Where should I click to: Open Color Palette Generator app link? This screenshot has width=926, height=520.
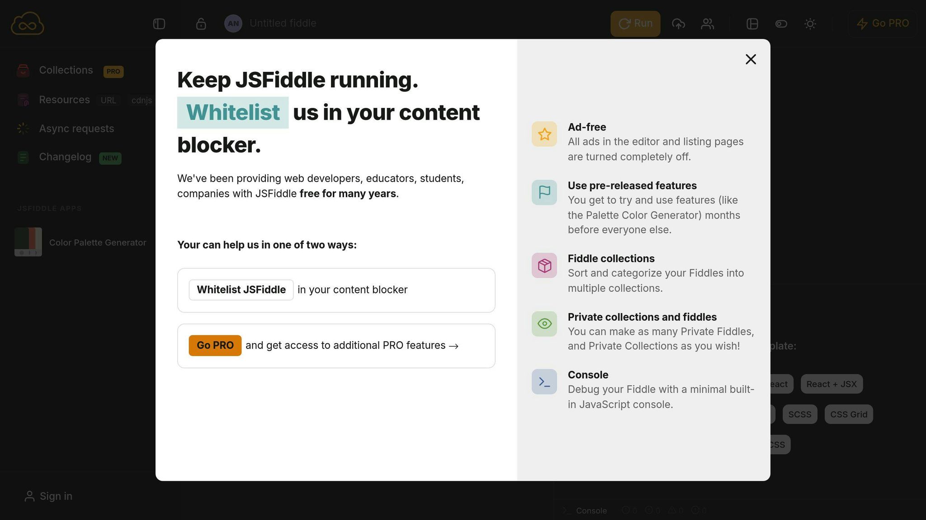(x=98, y=242)
